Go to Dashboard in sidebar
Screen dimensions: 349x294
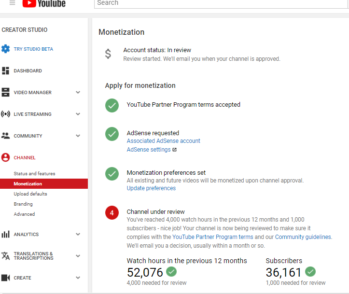tap(28, 71)
